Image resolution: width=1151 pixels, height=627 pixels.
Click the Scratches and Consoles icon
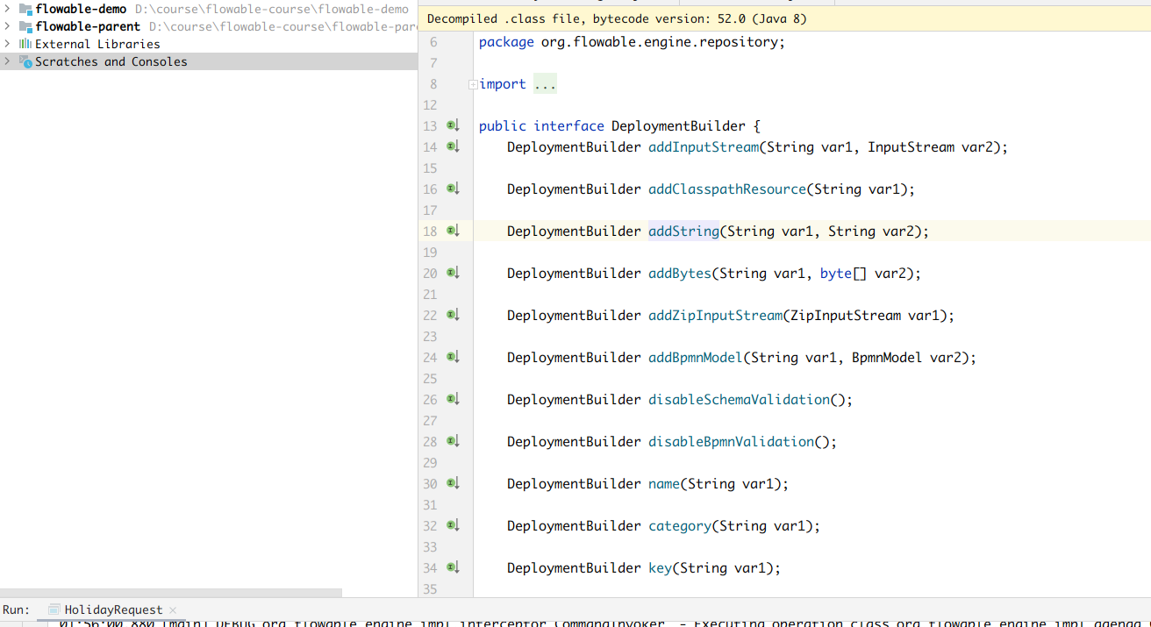pyautogui.click(x=25, y=61)
